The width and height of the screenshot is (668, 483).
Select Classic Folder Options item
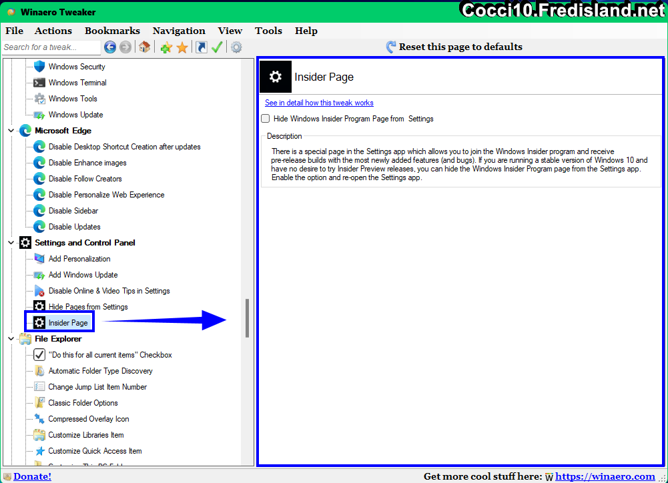click(x=83, y=402)
